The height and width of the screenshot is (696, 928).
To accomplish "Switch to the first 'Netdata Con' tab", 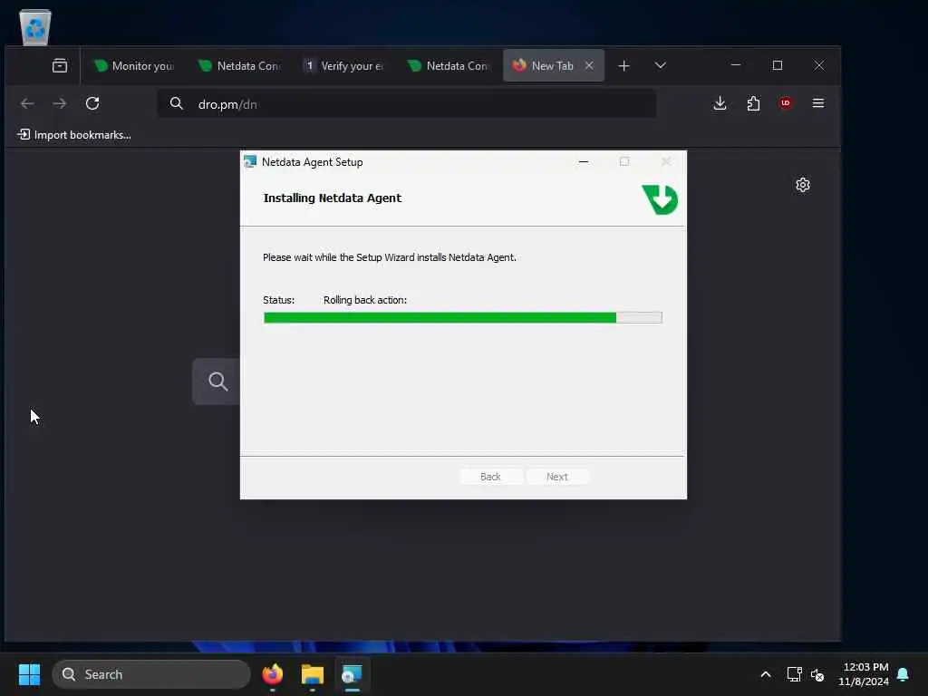I will tap(239, 65).
